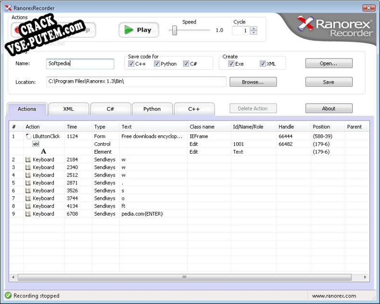Screen dimensions: 380x304
Task: Click the Parent column header
Action: pyautogui.click(x=357, y=127)
